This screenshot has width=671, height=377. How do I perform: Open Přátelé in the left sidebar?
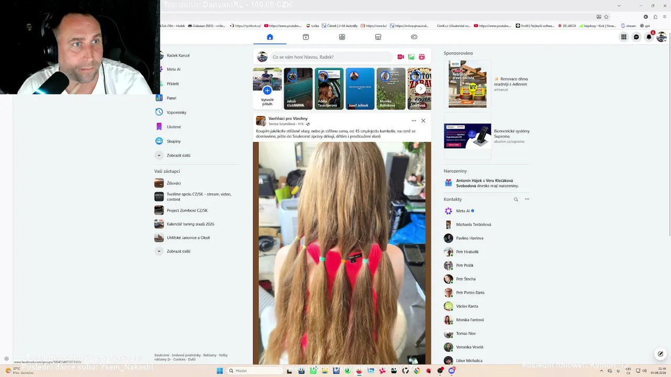point(173,84)
